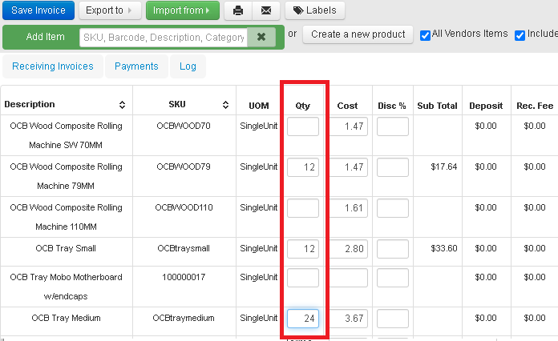
Task: Click Qty field for OCB Tray Mobo Motherboard
Action: tap(303, 278)
